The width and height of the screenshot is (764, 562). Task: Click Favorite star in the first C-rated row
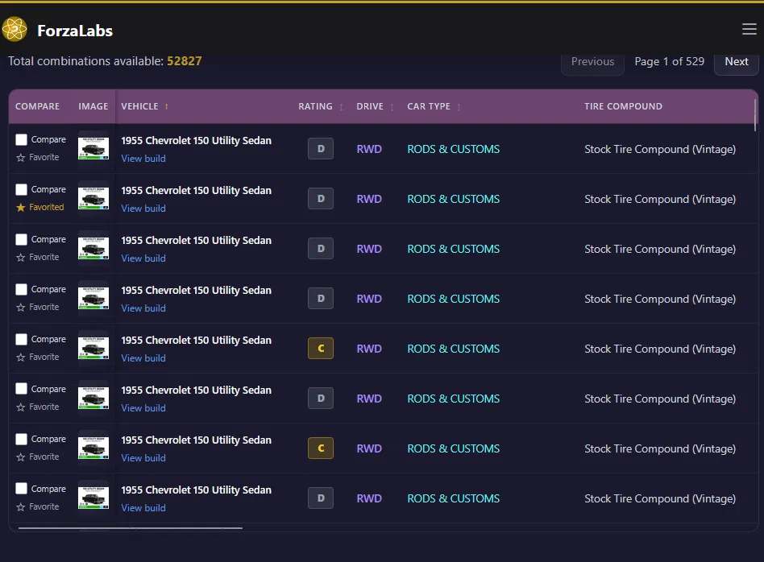[x=20, y=357]
